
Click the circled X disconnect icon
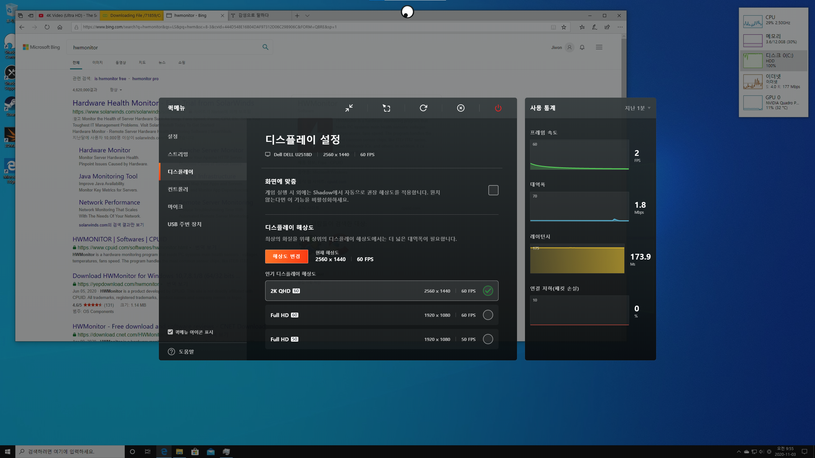[461, 108]
